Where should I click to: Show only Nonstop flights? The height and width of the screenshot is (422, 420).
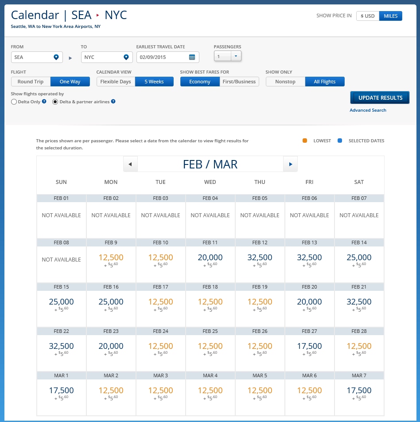pyautogui.click(x=285, y=81)
